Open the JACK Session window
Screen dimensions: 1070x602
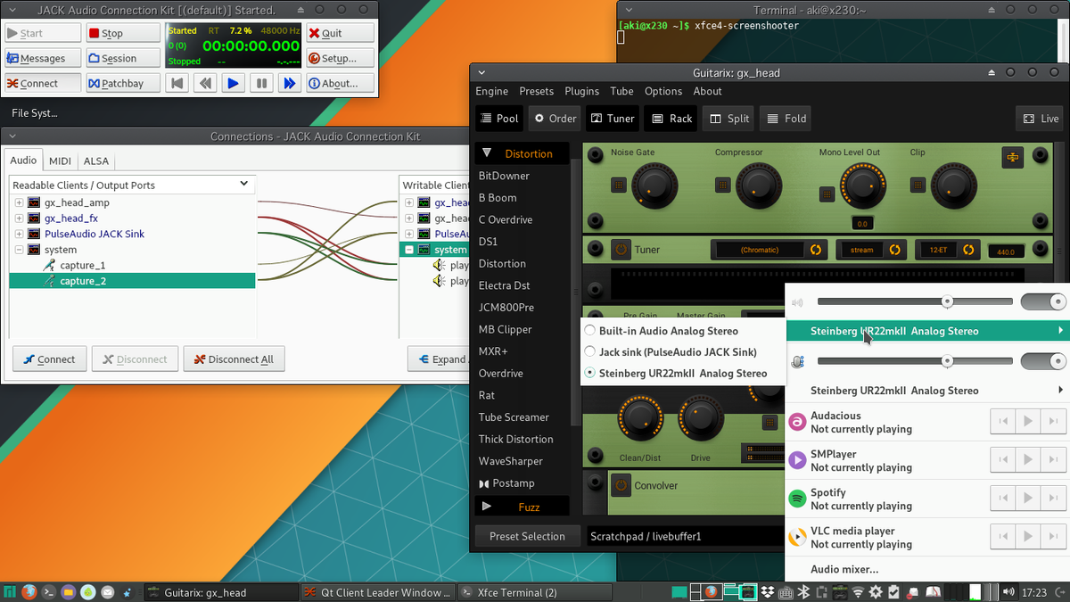(123, 58)
